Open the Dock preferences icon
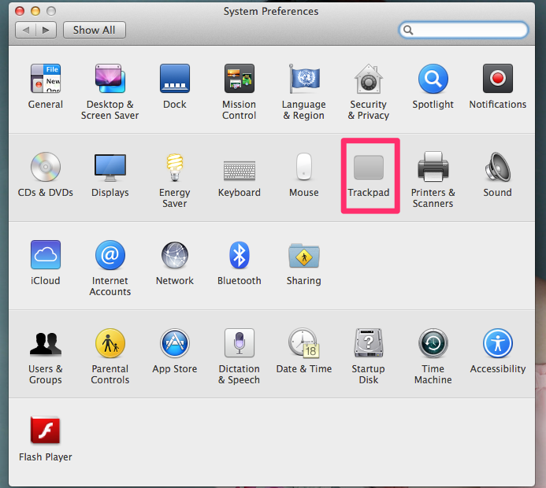This screenshot has height=488, width=546. 175,79
